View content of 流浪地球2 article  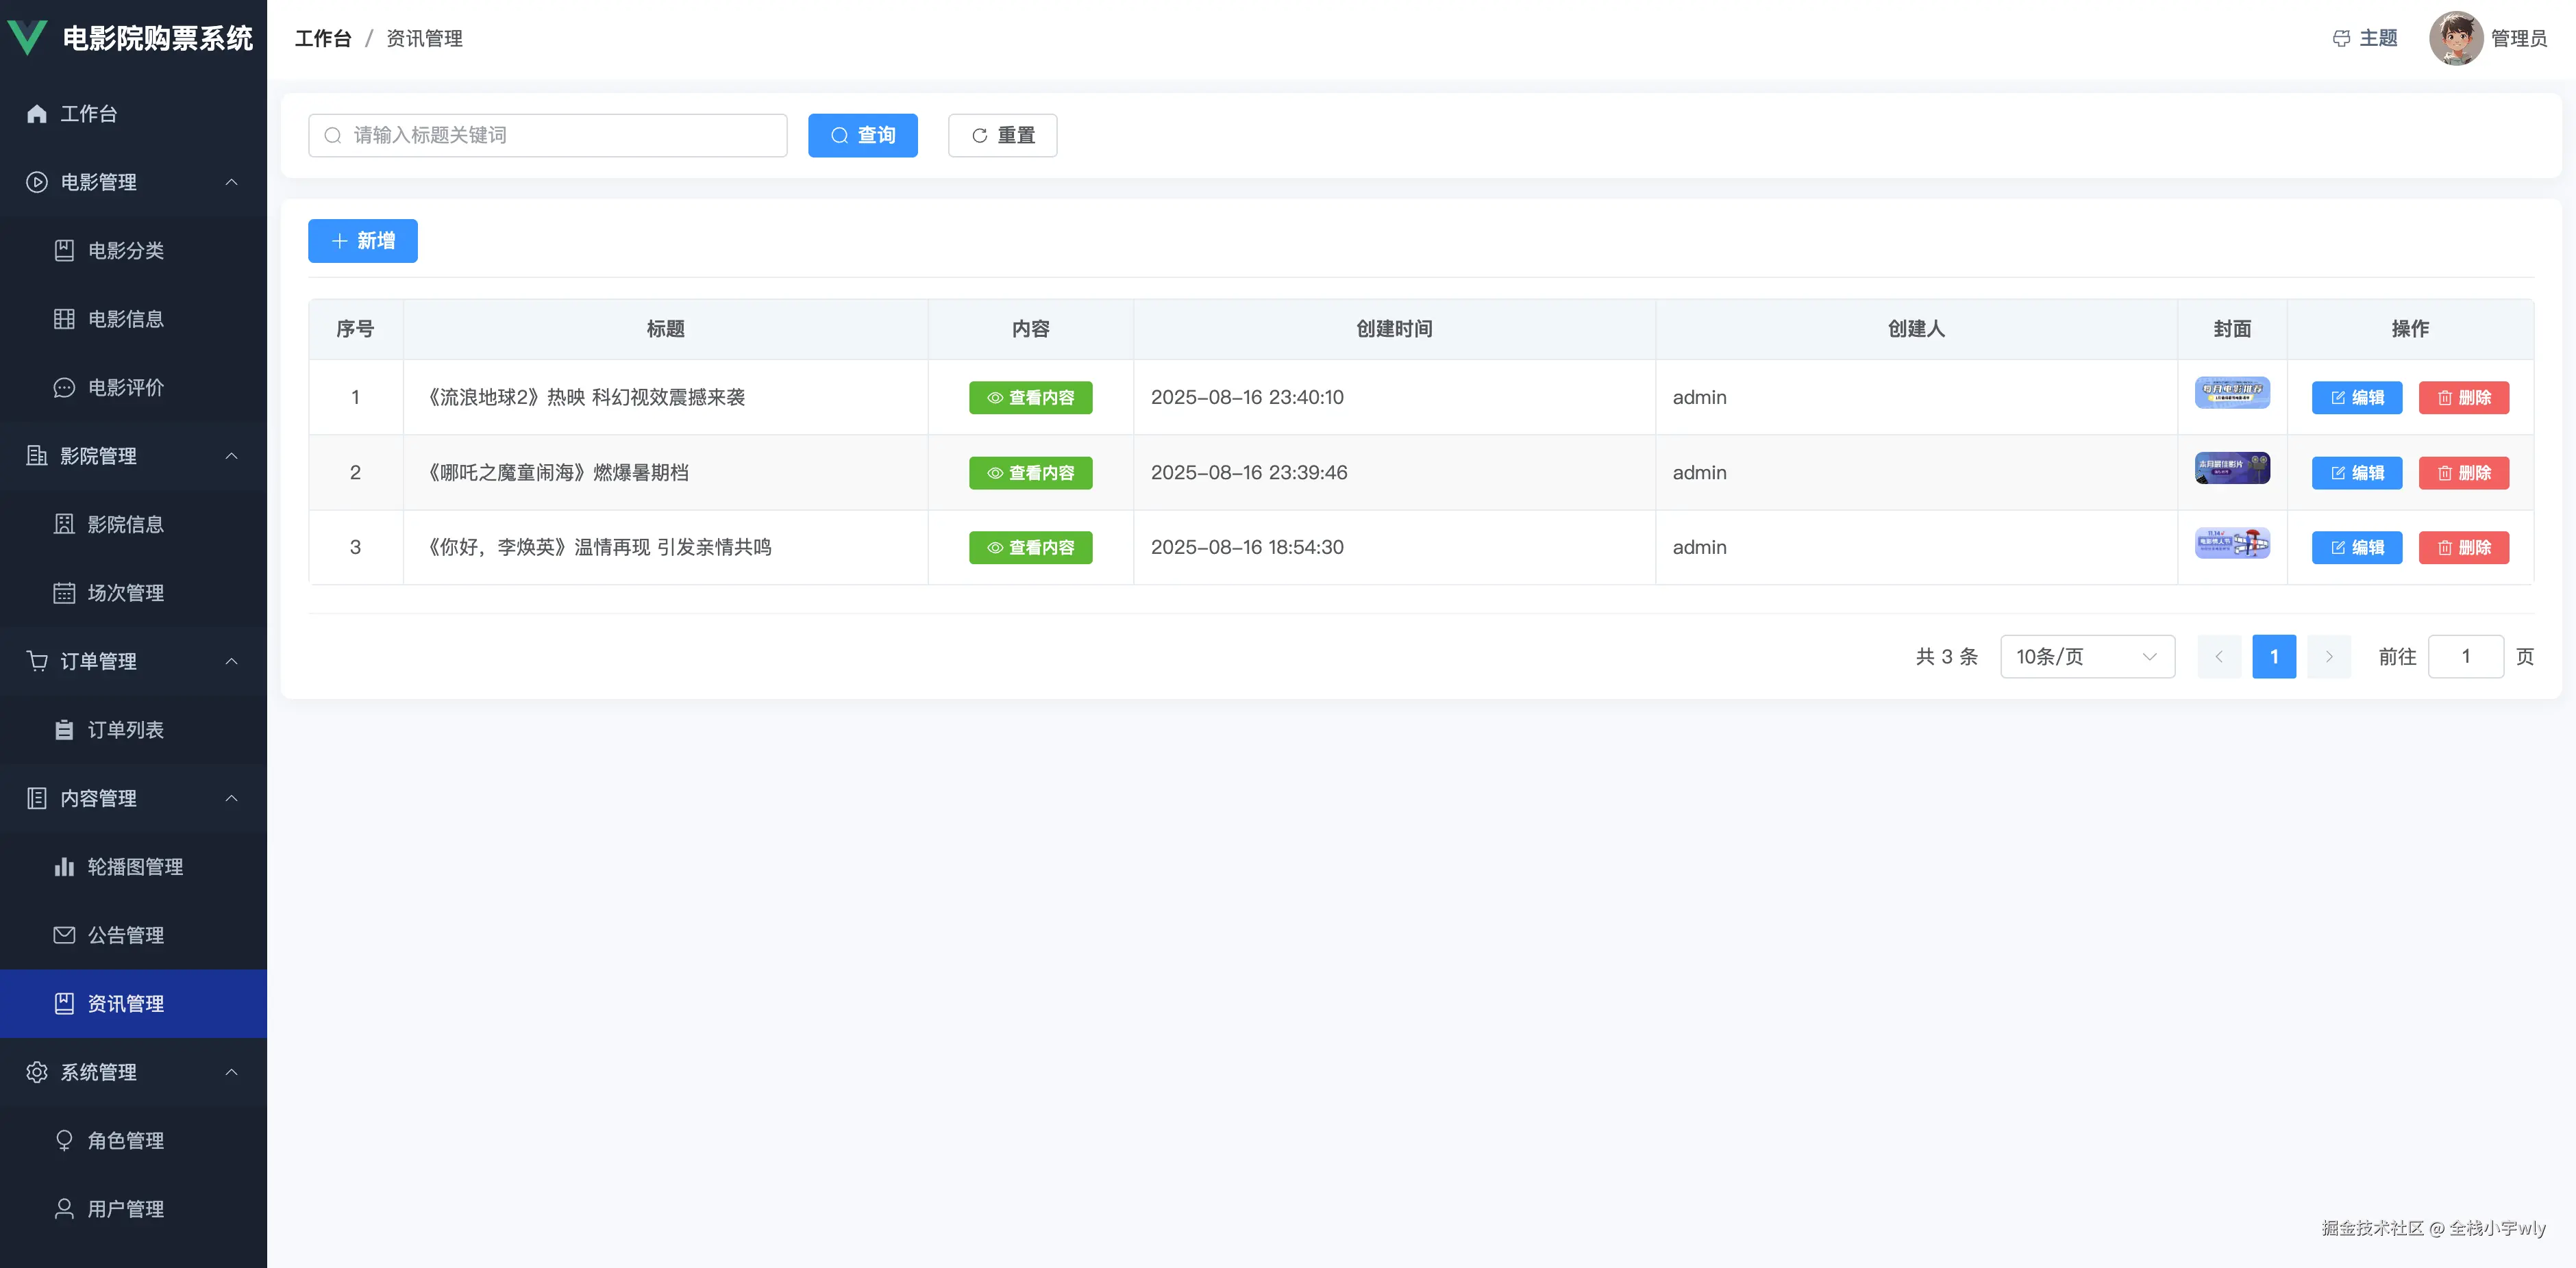click(x=1030, y=398)
